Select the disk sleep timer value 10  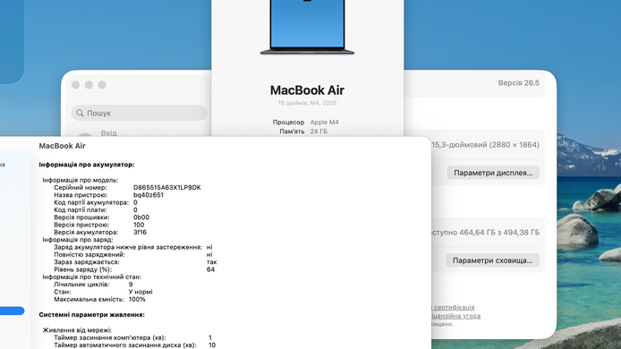[212, 345]
